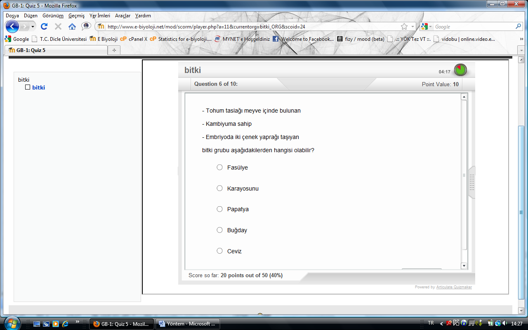Click the site favicon in address bar
528x330 pixels.
[x=101, y=26]
